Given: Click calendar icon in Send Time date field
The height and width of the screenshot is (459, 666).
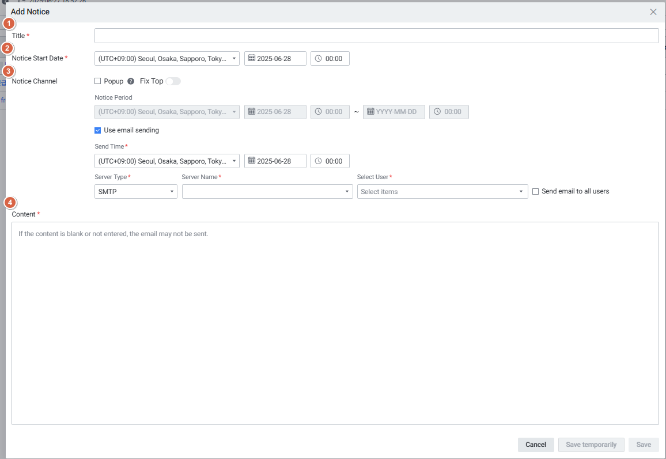Looking at the screenshot, I should pyautogui.click(x=252, y=161).
